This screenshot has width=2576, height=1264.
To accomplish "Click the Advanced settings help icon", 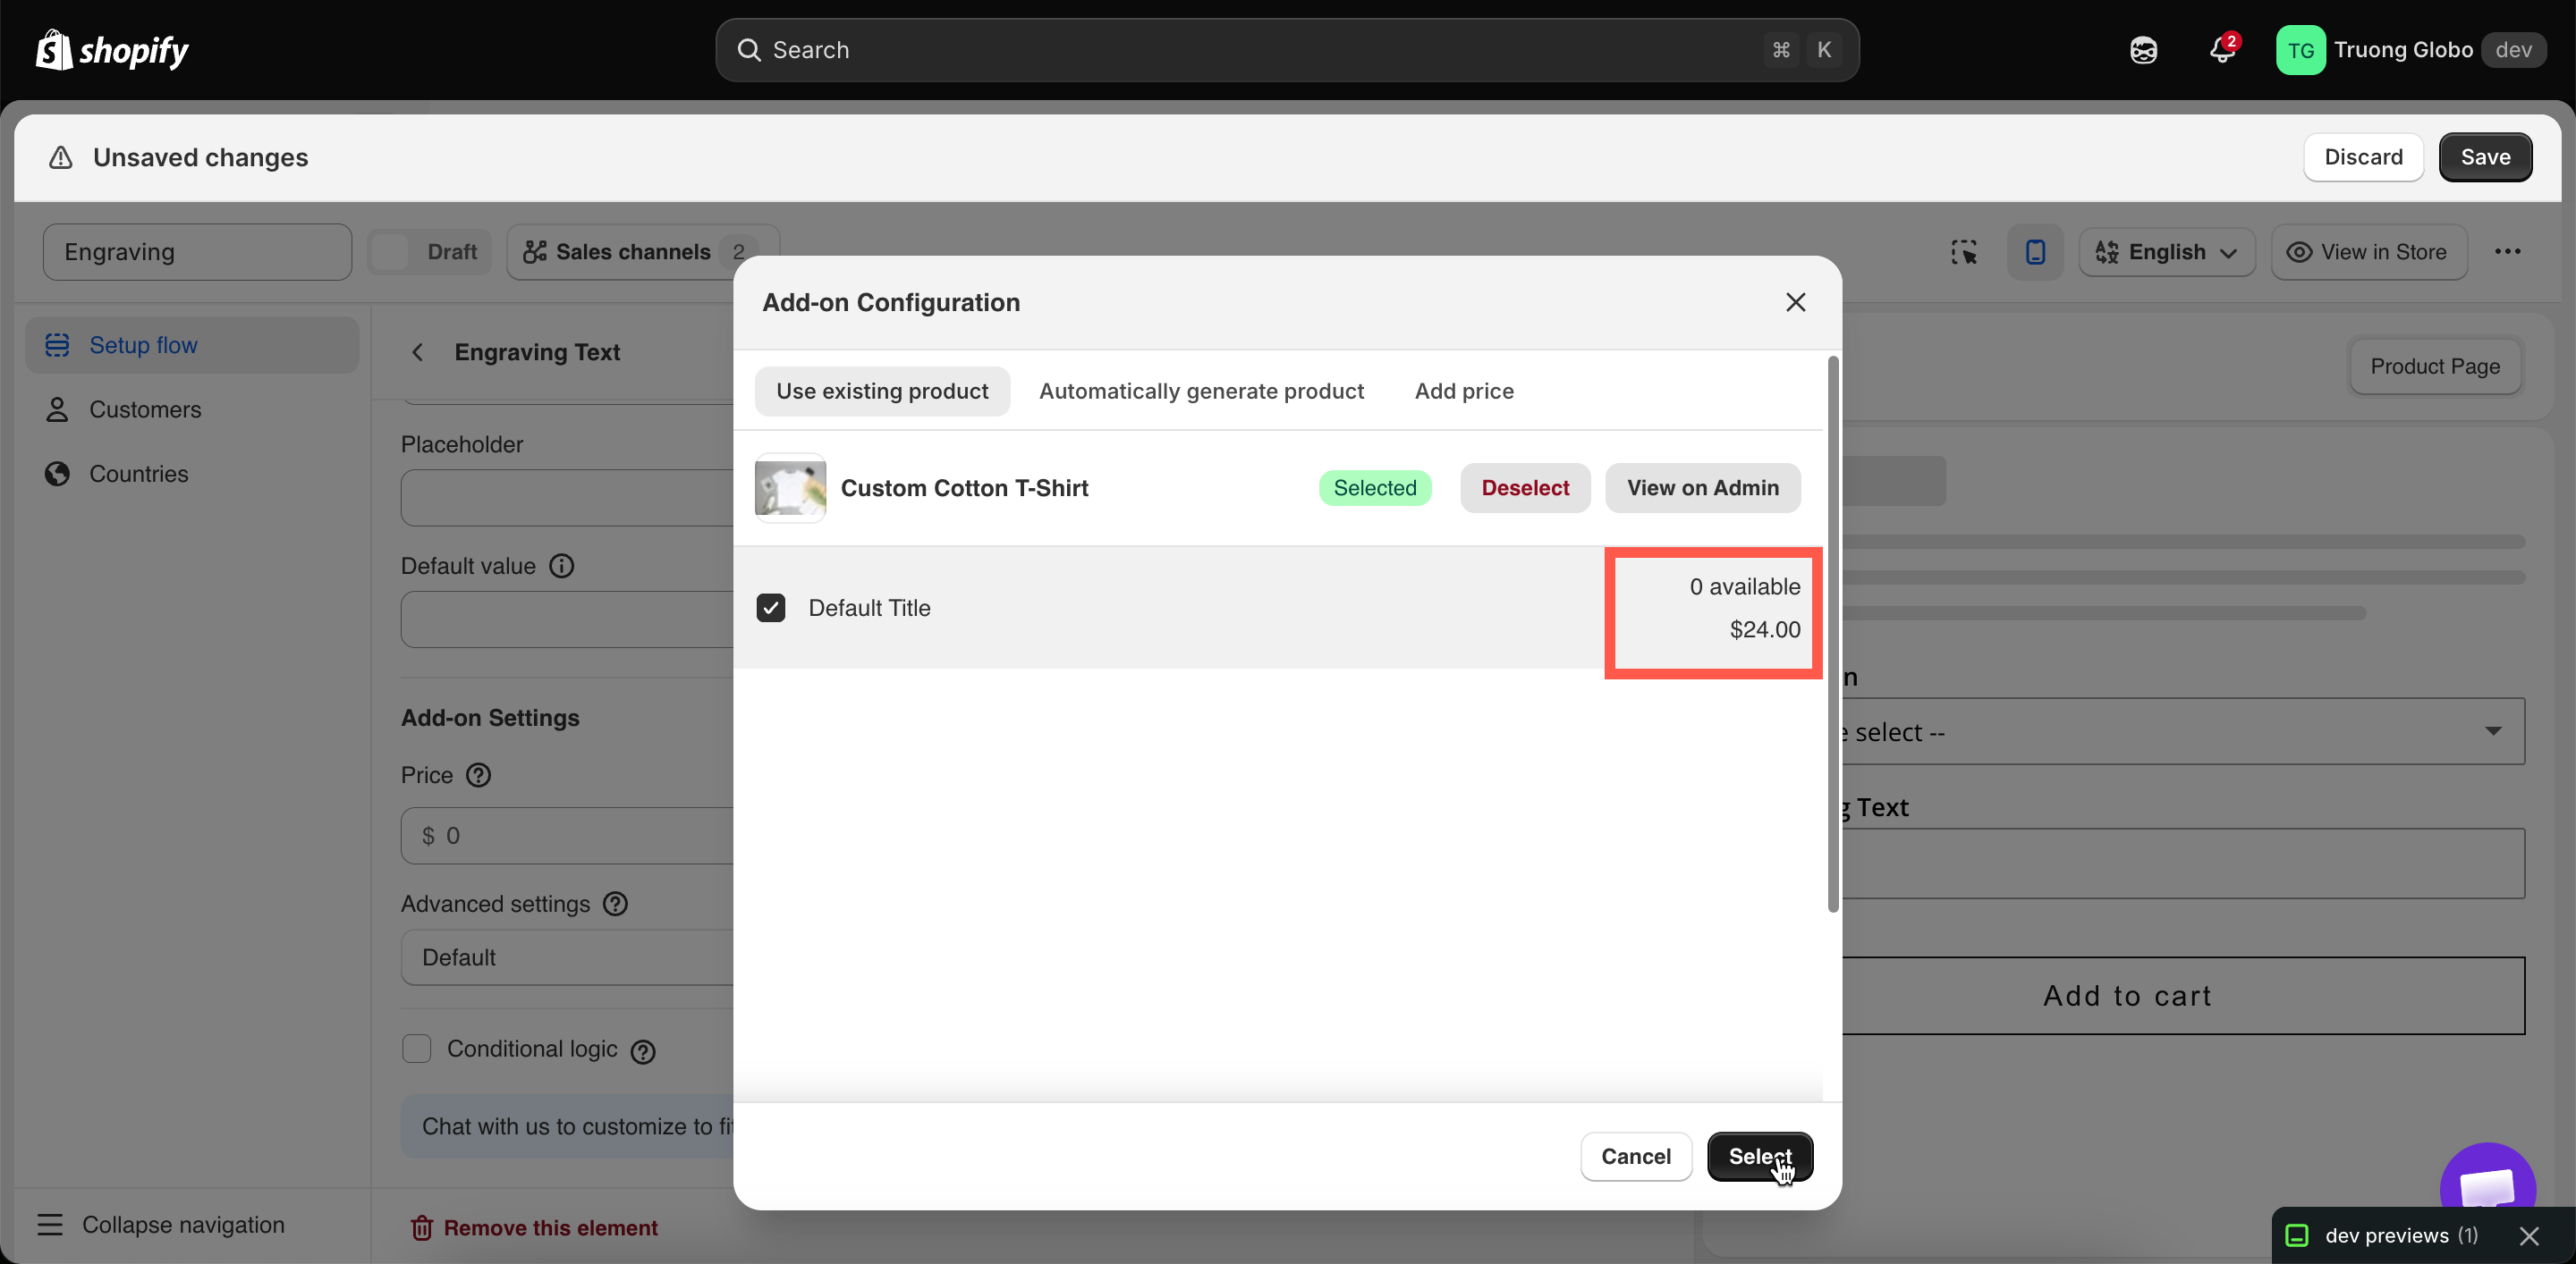I will coord(616,903).
